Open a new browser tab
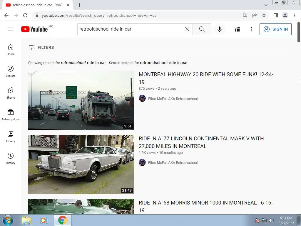Screen dimensions: 301x226 click(x=79, y=5)
